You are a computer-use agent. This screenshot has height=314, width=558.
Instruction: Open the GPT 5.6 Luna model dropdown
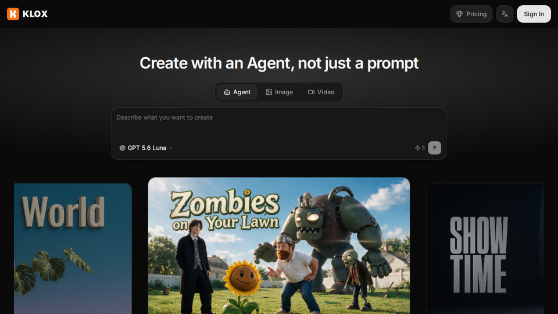(146, 148)
